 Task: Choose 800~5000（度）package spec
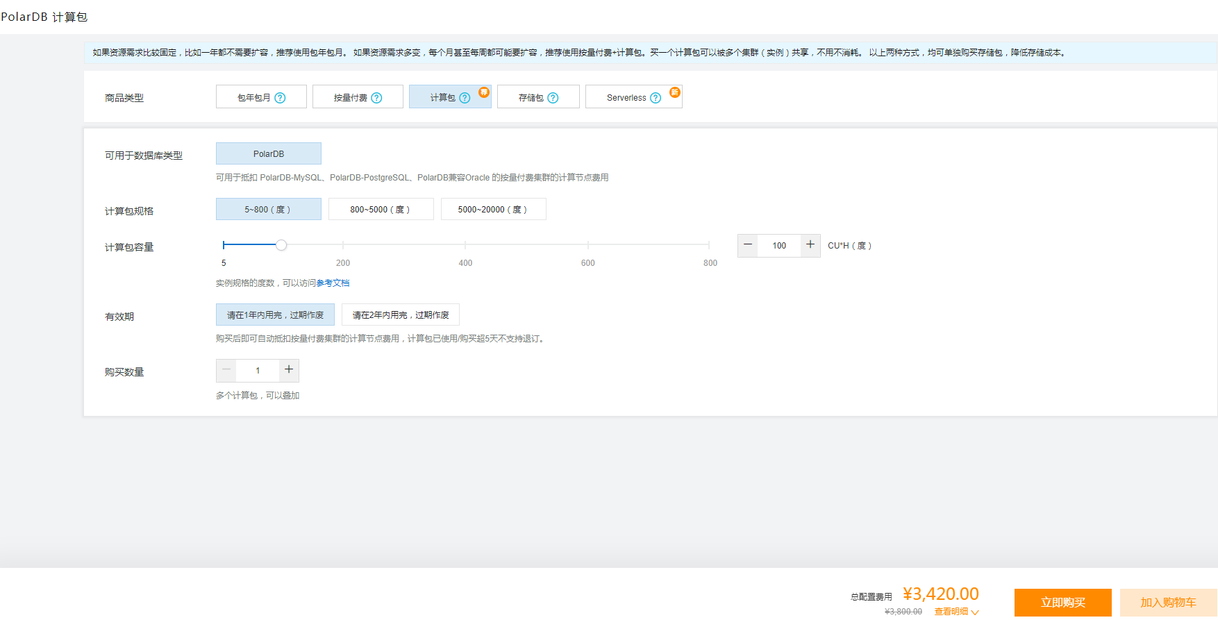tap(381, 209)
